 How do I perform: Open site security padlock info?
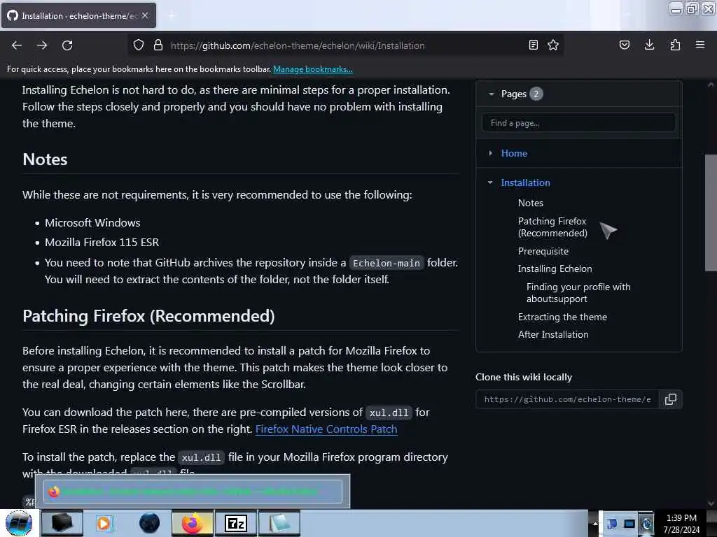pyautogui.click(x=158, y=45)
